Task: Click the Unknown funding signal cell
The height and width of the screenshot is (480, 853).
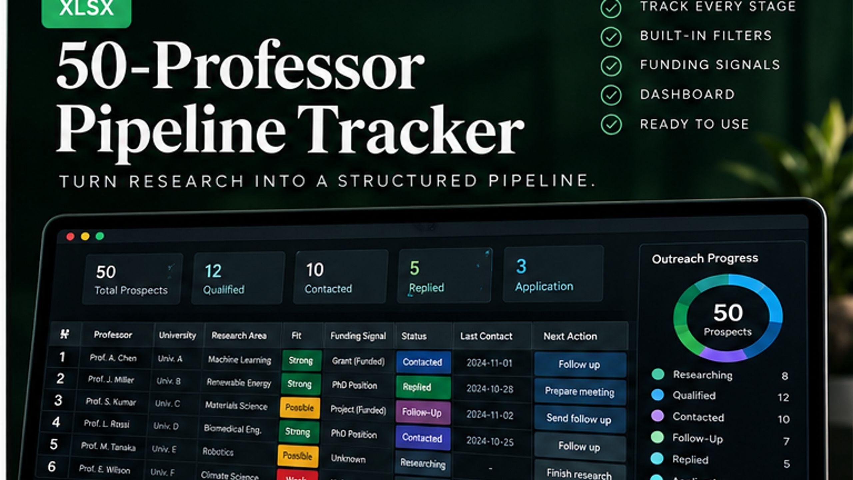Action: 348,459
